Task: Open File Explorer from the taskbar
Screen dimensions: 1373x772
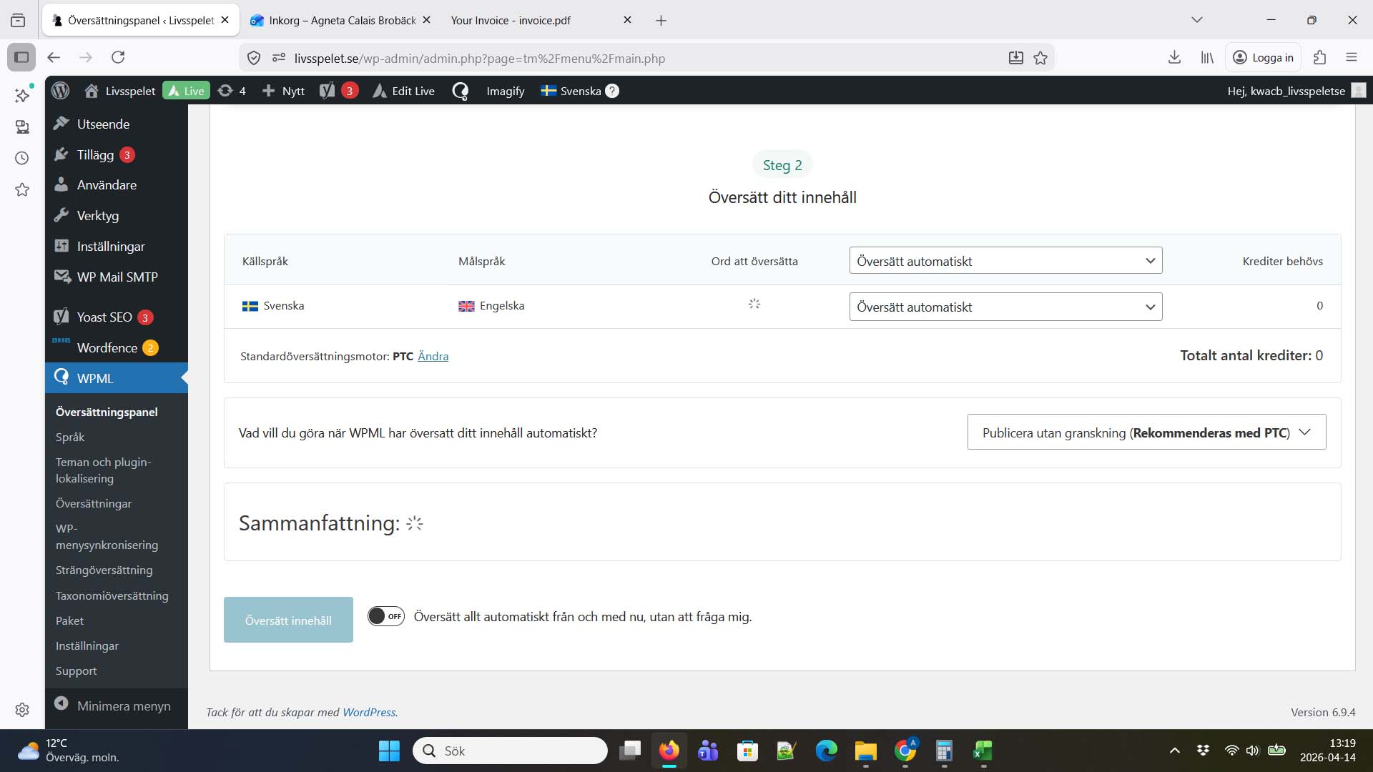Action: pos(865,751)
